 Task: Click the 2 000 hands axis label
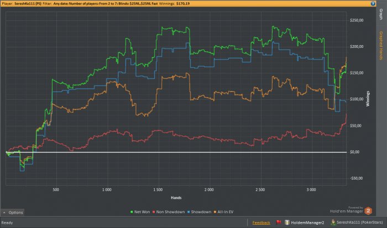coord(209,189)
